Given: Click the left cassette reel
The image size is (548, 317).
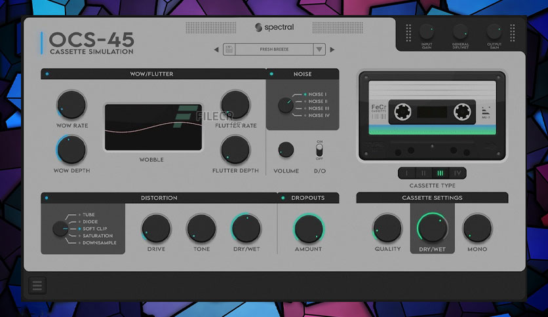Looking at the screenshot, I should [x=402, y=112].
